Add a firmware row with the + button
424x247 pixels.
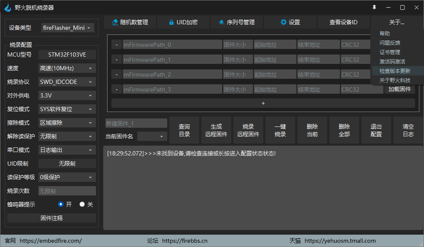pos(263,103)
